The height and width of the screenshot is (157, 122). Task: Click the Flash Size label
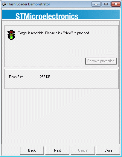click(x=16, y=77)
